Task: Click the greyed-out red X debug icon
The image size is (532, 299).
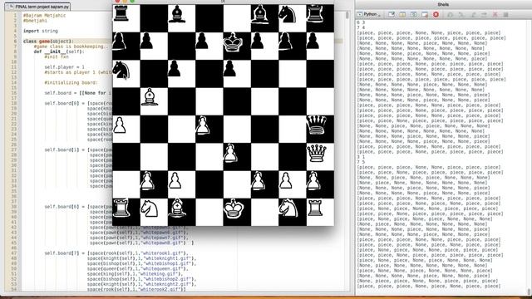Action: [x=495, y=15]
